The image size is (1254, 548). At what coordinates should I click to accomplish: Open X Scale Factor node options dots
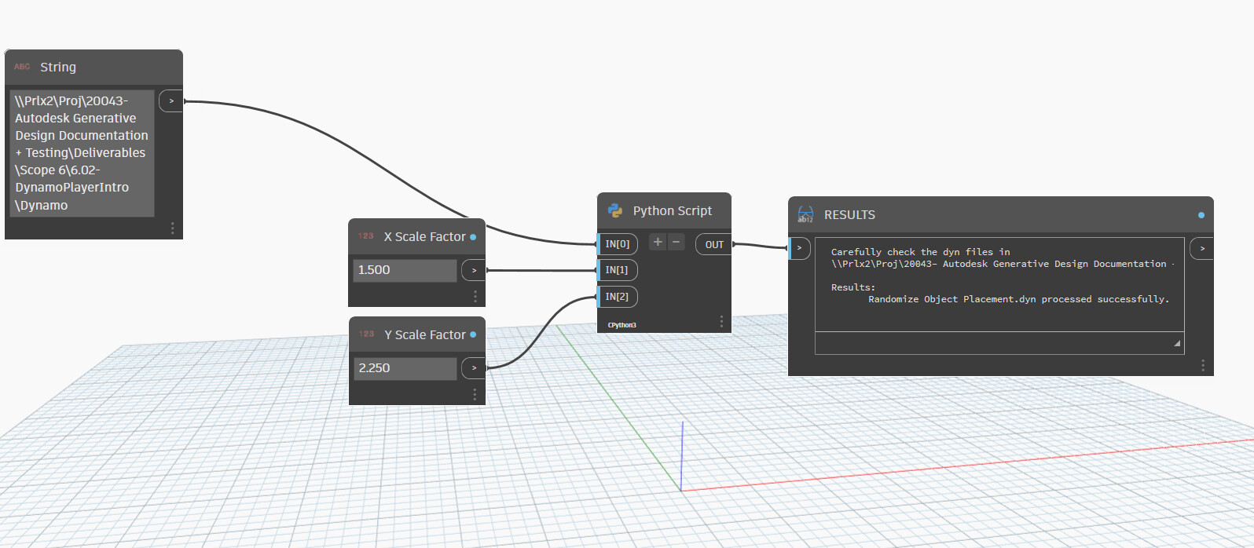coord(475,296)
